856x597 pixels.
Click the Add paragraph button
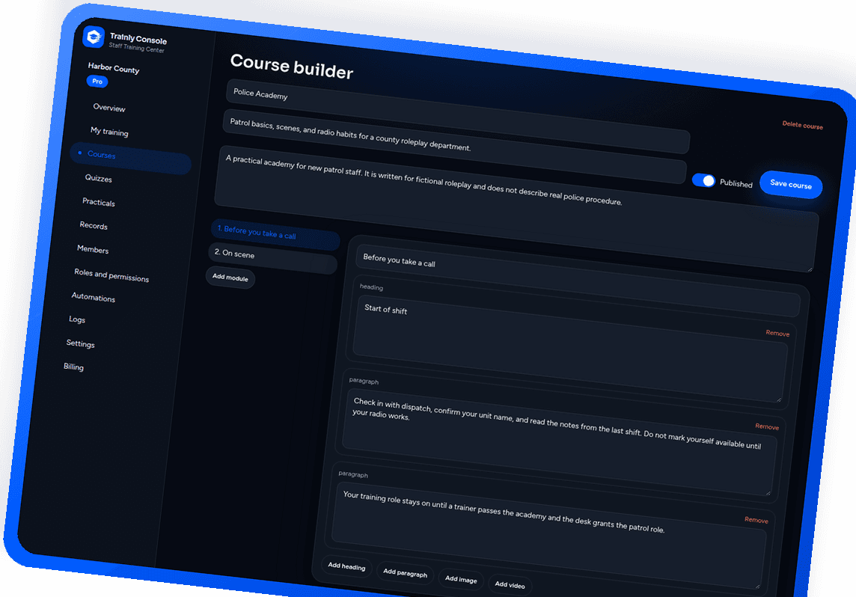click(x=405, y=572)
